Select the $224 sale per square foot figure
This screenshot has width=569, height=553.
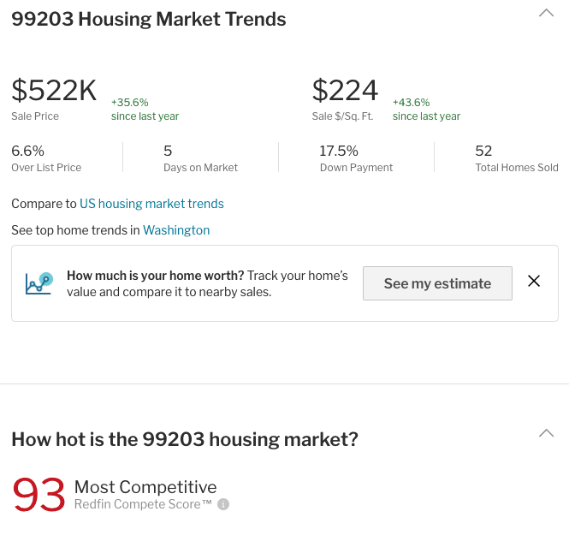pos(345,90)
